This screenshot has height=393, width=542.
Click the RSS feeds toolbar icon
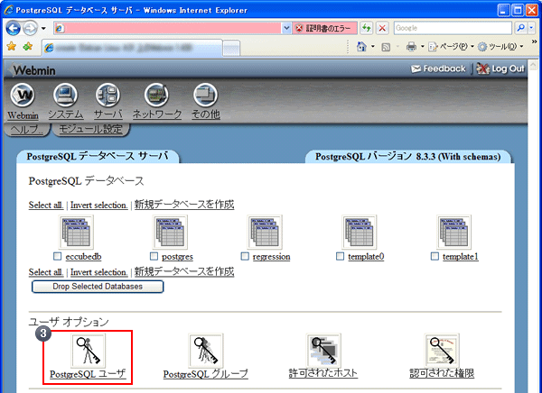[386, 47]
